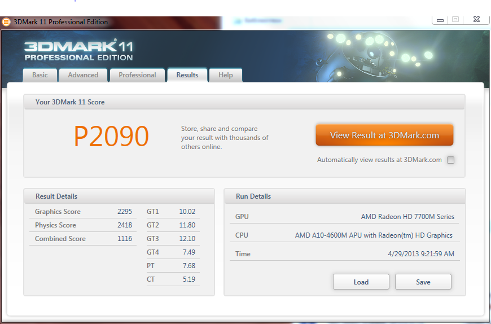Select the Results tab
Viewport: 491px width, 324px height.
(x=187, y=75)
